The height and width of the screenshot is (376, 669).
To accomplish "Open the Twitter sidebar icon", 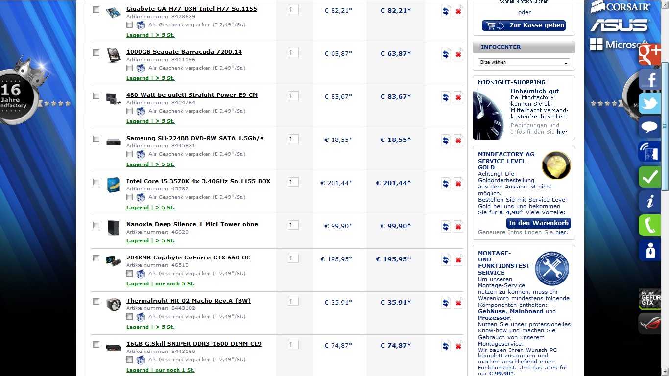I will [650, 104].
